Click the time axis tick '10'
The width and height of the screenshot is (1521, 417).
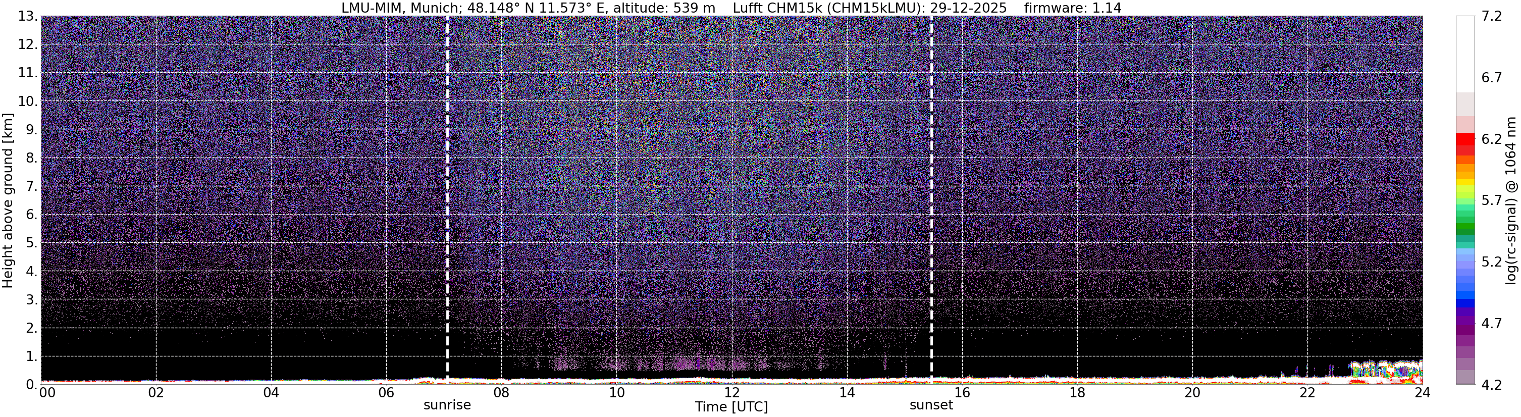click(616, 393)
